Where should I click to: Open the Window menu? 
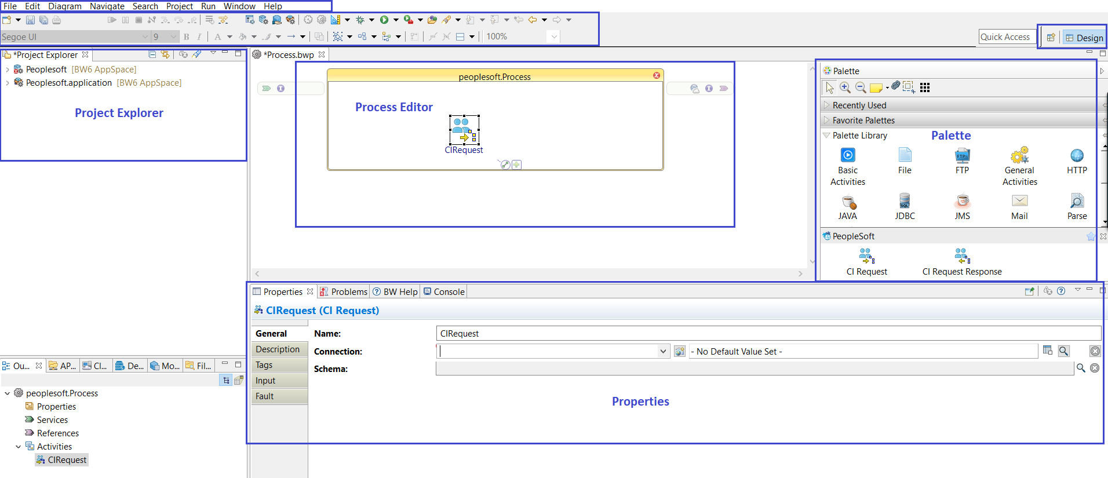tap(239, 6)
